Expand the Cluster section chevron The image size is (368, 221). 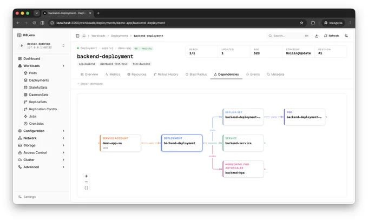pos(63,160)
